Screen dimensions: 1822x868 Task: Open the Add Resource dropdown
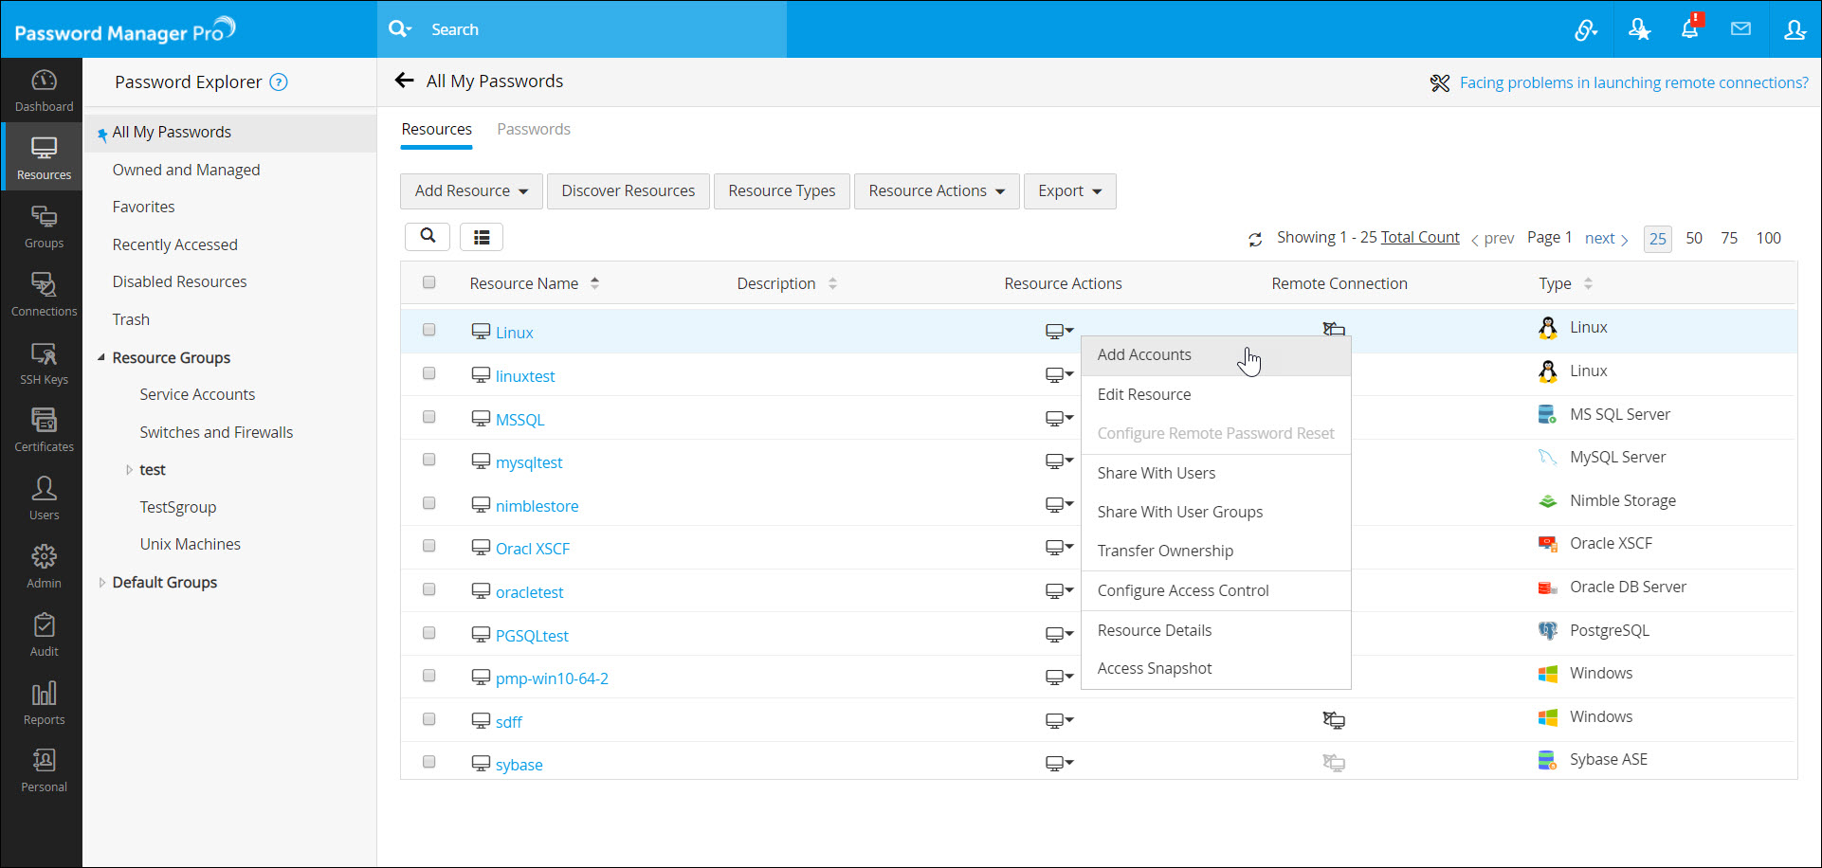[471, 191]
